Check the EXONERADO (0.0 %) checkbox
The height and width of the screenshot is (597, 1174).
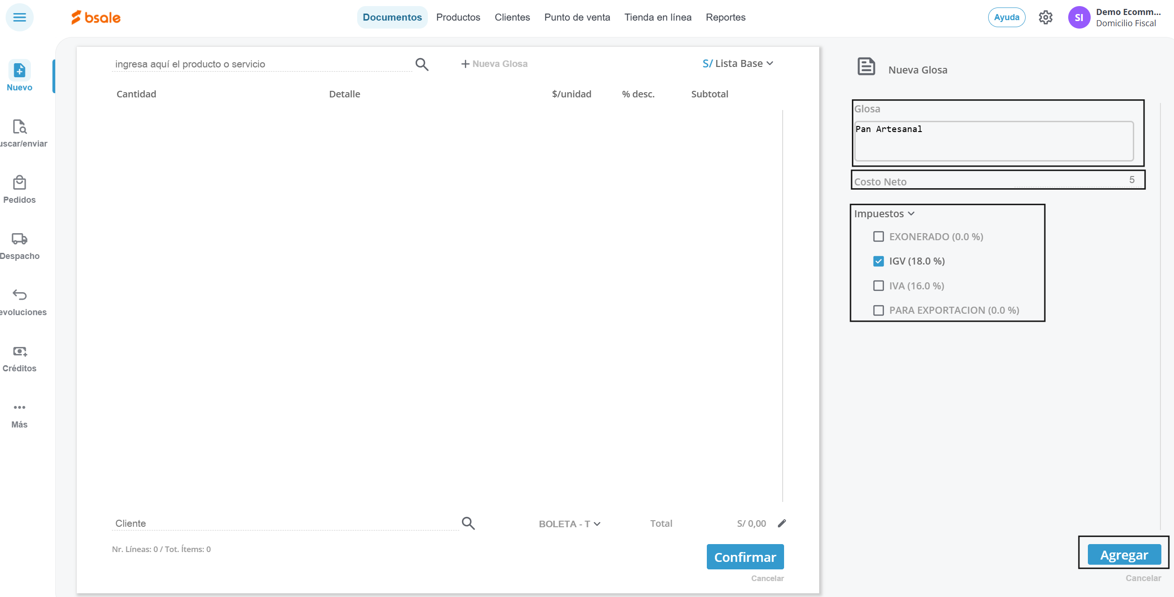tap(879, 236)
